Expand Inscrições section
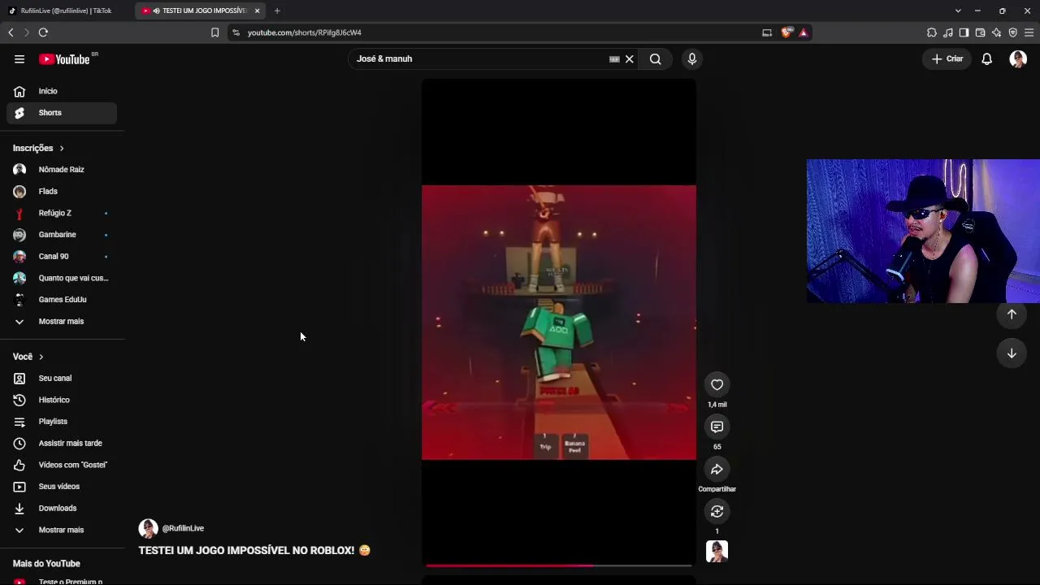1040x585 pixels. point(38,148)
